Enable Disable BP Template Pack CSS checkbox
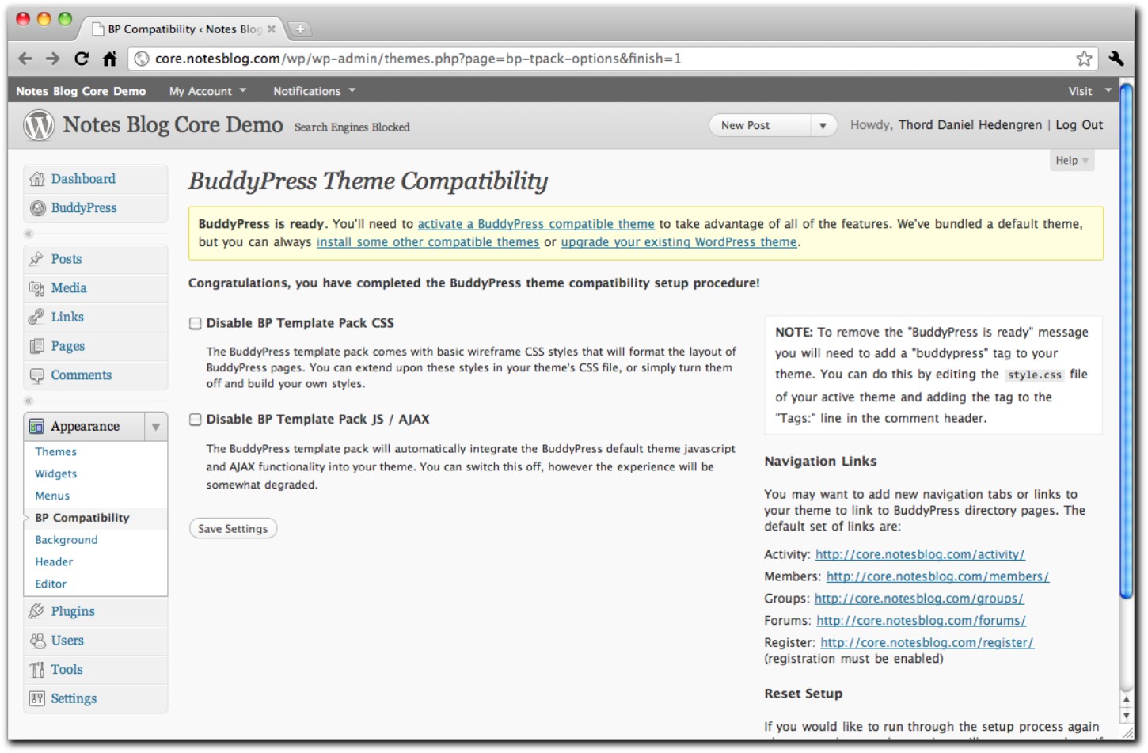Image resolution: width=1148 pixels, height=753 pixels. (x=196, y=323)
